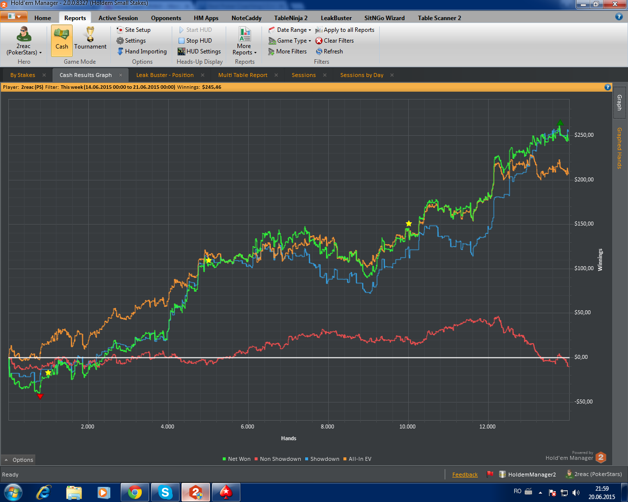This screenshot has width=628, height=502.
Task: Open the volume control in system tray
Action: tap(576, 493)
